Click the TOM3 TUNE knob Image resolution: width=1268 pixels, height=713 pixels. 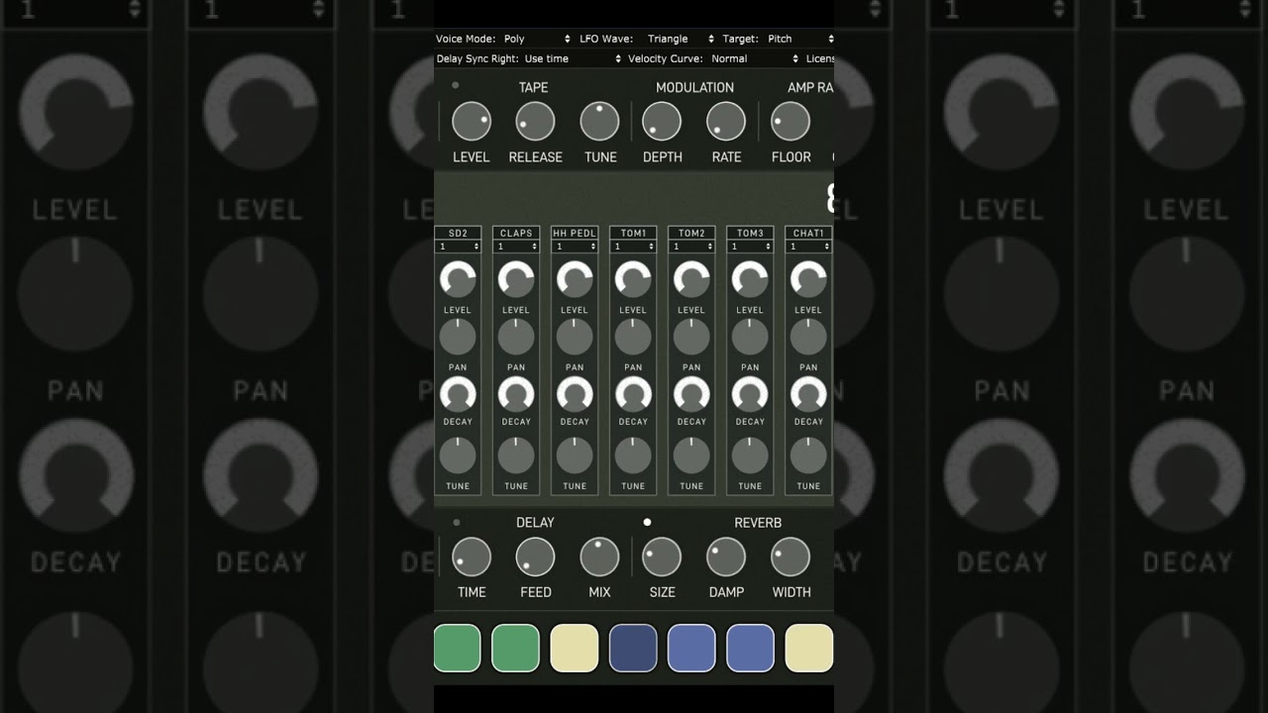pos(750,456)
